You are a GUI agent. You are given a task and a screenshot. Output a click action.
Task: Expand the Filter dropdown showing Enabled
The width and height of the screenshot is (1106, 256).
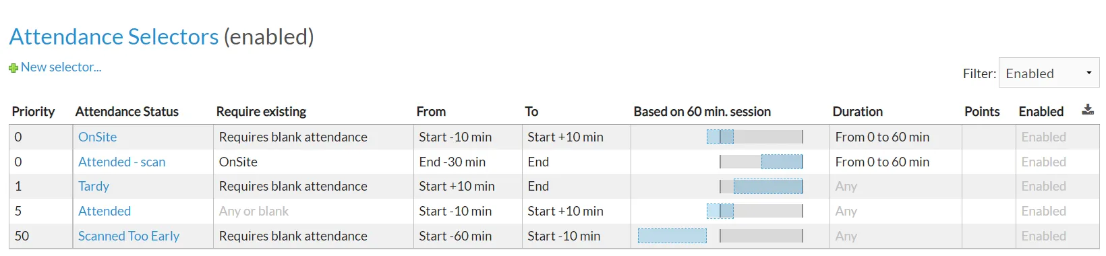(1049, 73)
